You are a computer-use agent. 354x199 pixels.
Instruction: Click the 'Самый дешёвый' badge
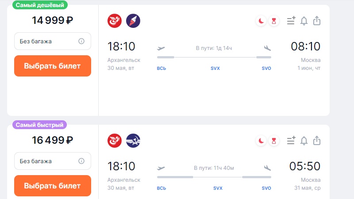(40, 5)
